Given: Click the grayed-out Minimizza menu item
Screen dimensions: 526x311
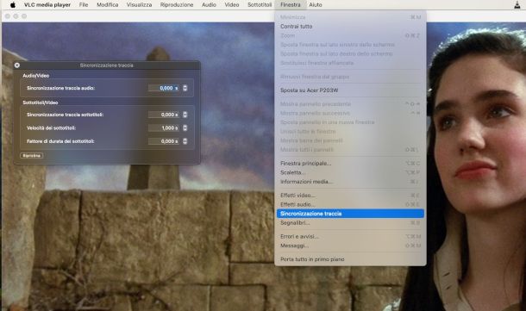Looking at the screenshot, I should tap(350, 17).
